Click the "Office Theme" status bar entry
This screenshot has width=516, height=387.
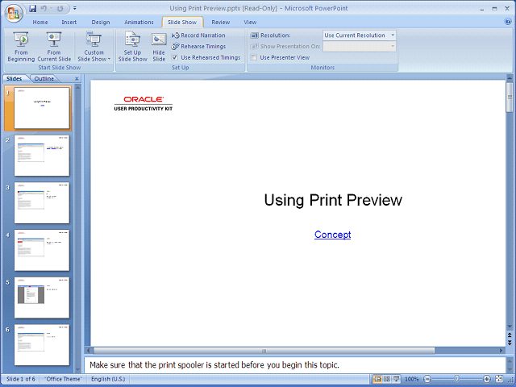click(x=63, y=379)
